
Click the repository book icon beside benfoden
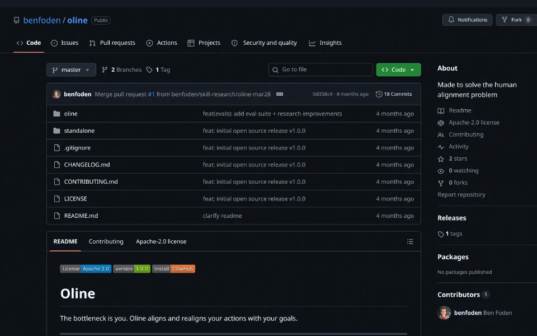tap(16, 20)
